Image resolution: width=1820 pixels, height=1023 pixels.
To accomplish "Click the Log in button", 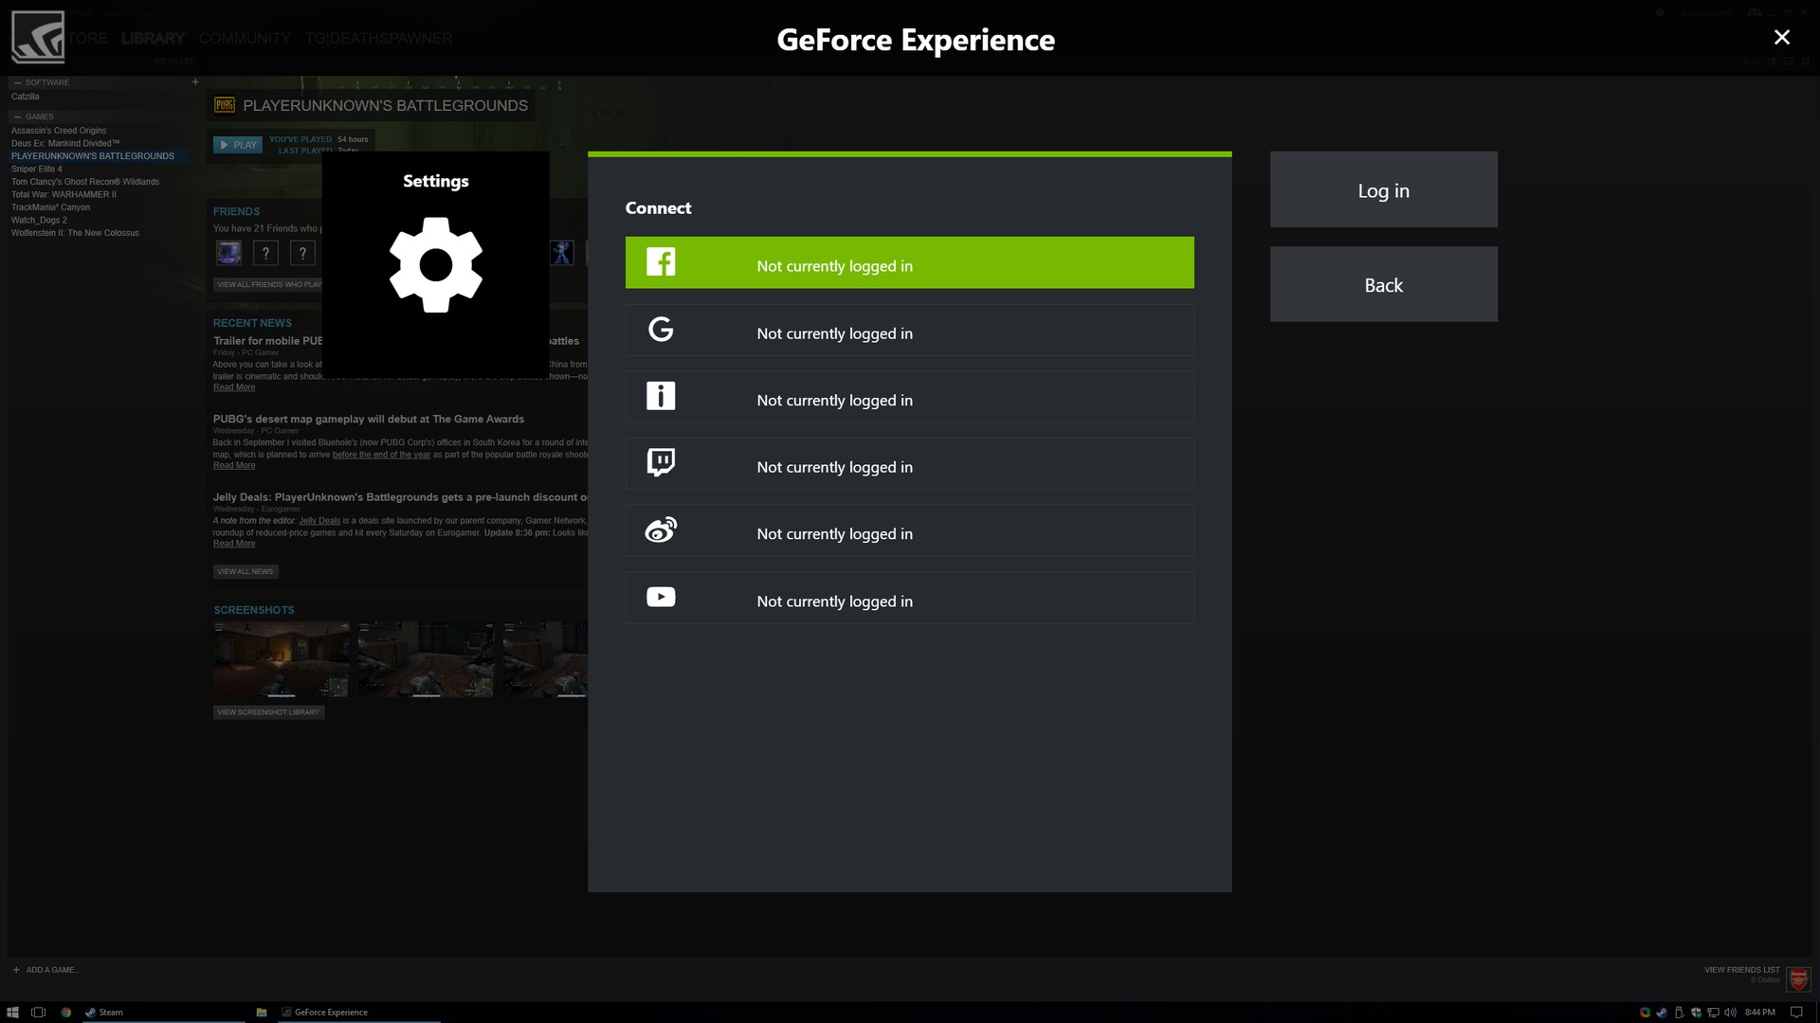I will click(1384, 188).
